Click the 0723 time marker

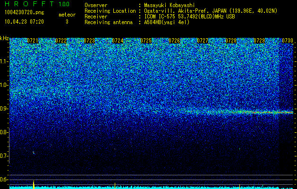pyautogui.click(x=89, y=41)
